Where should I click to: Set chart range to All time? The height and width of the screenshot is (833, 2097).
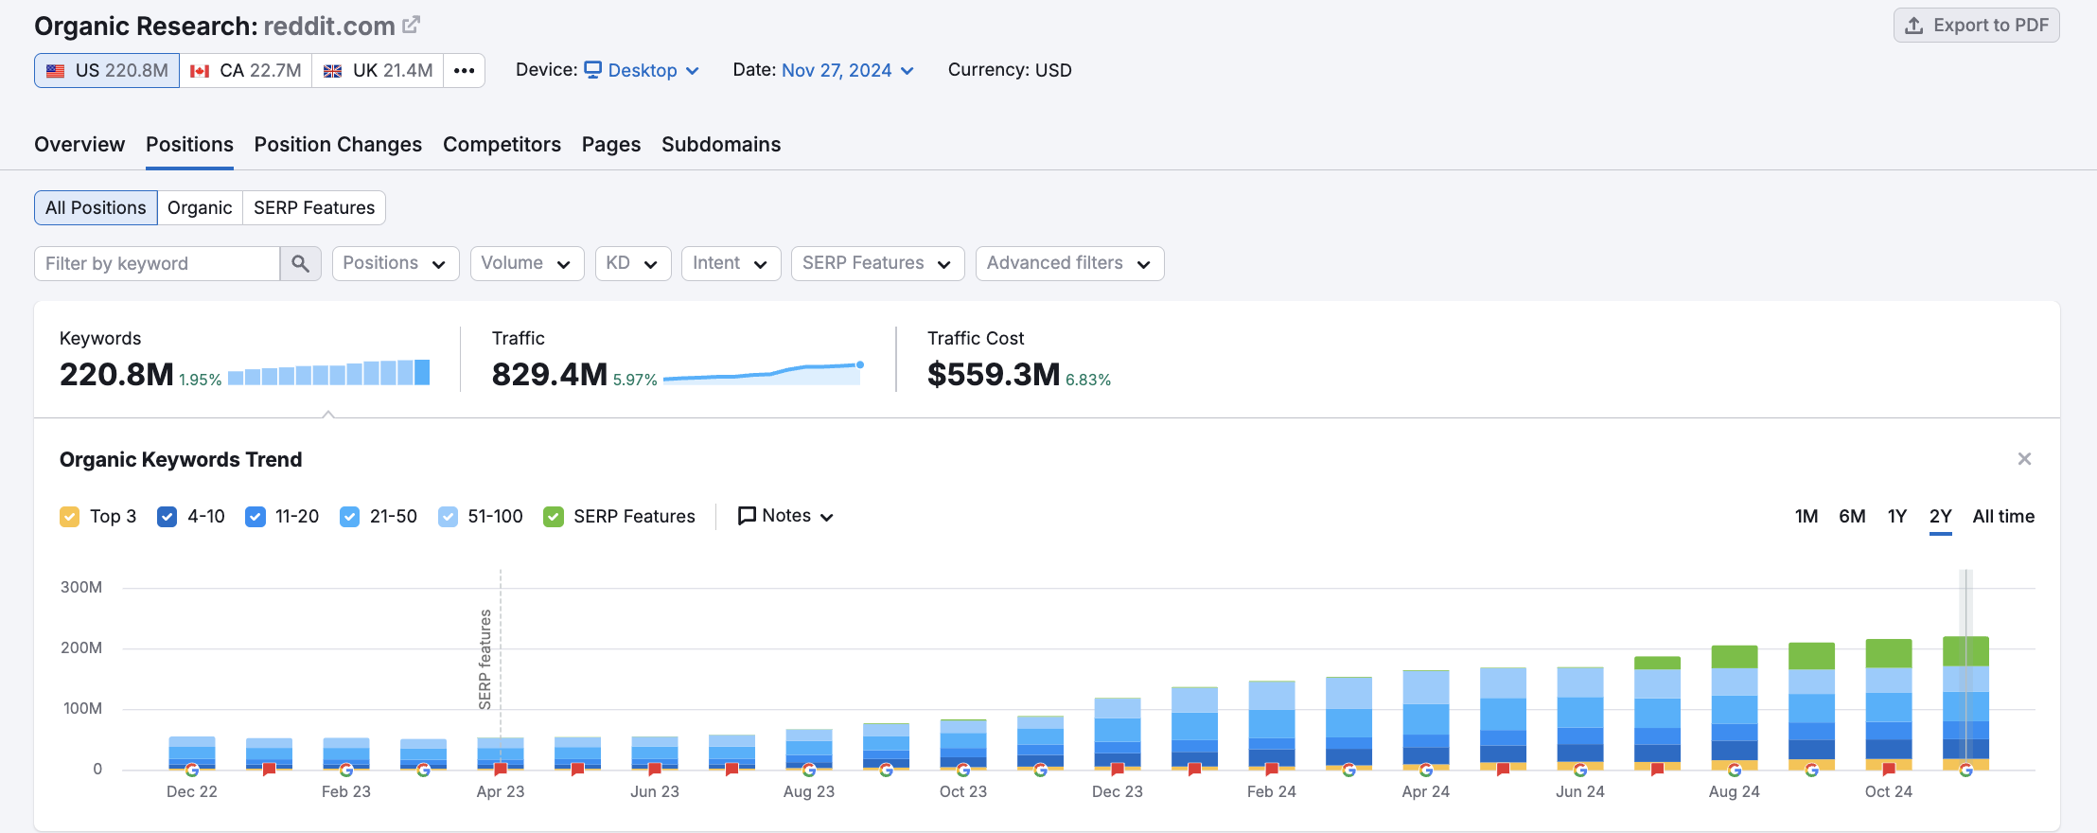pos(2003,517)
